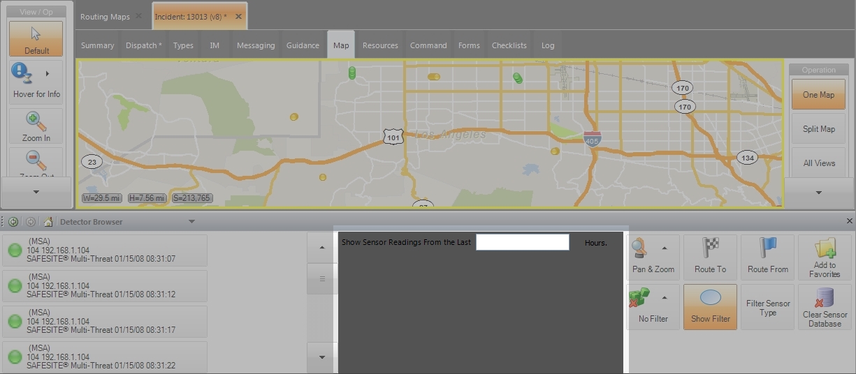Choose Split Map operation
The width and height of the screenshot is (856, 374).
click(x=818, y=128)
